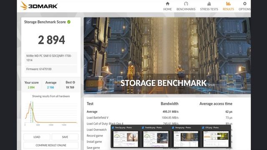The image size is (267, 150).
Task: Click Load Battlefield V row
Action: (x=98, y=117)
